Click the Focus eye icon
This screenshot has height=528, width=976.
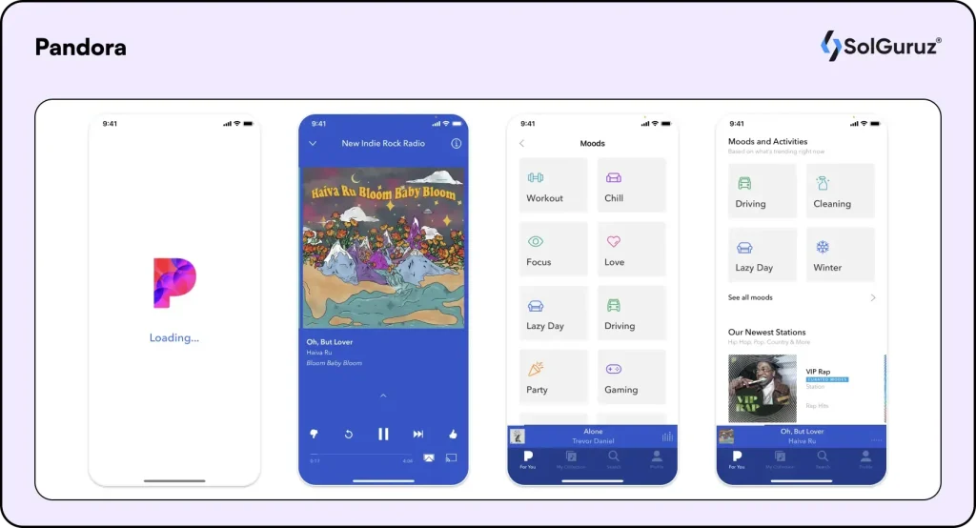tap(536, 241)
